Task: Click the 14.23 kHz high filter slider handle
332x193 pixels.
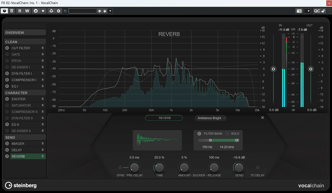Action: click(x=237, y=140)
